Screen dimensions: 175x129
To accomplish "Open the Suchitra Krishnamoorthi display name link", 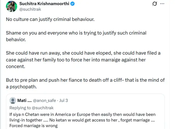I will [44, 4].
